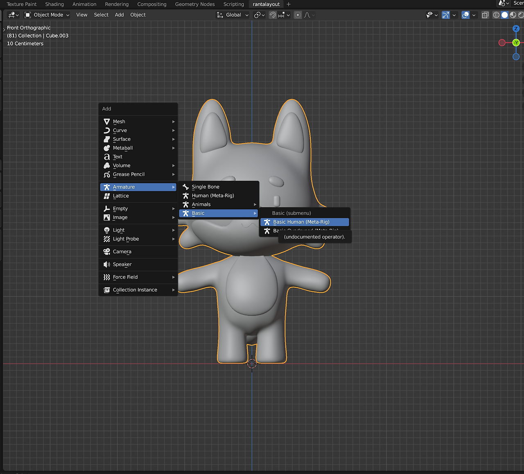Click the red X axis gizmo circle

click(502, 43)
